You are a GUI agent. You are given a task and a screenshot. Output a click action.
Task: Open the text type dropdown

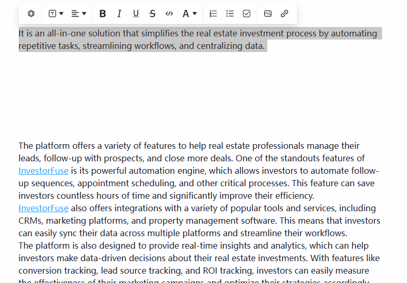[x=56, y=14]
